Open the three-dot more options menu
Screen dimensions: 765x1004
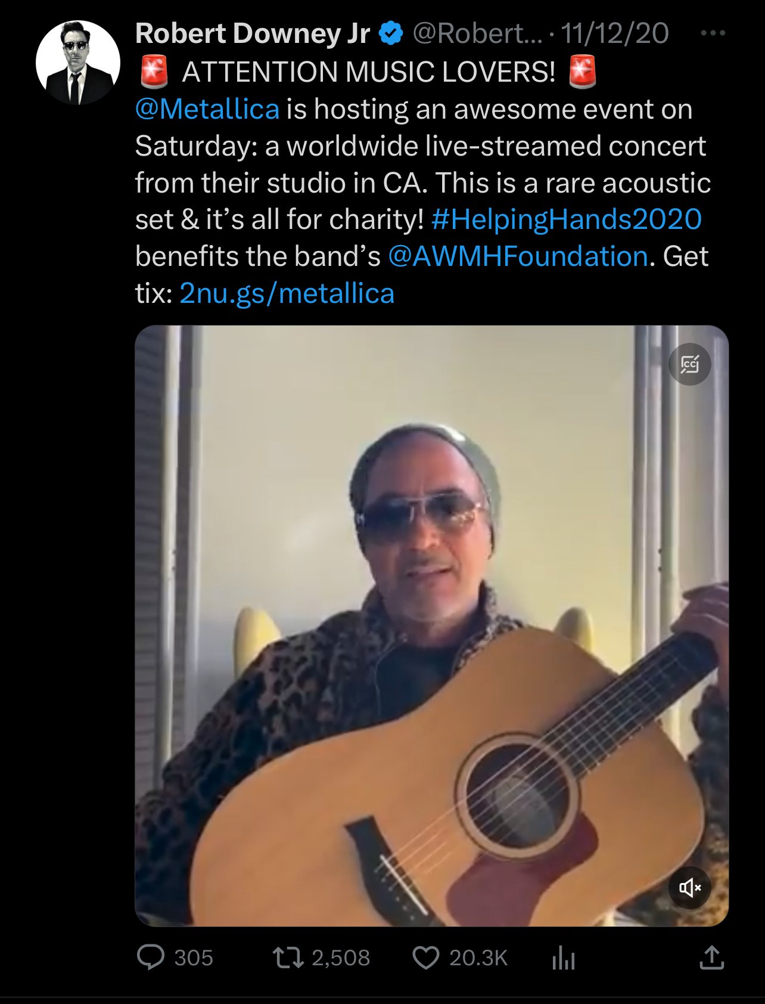[x=713, y=33]
